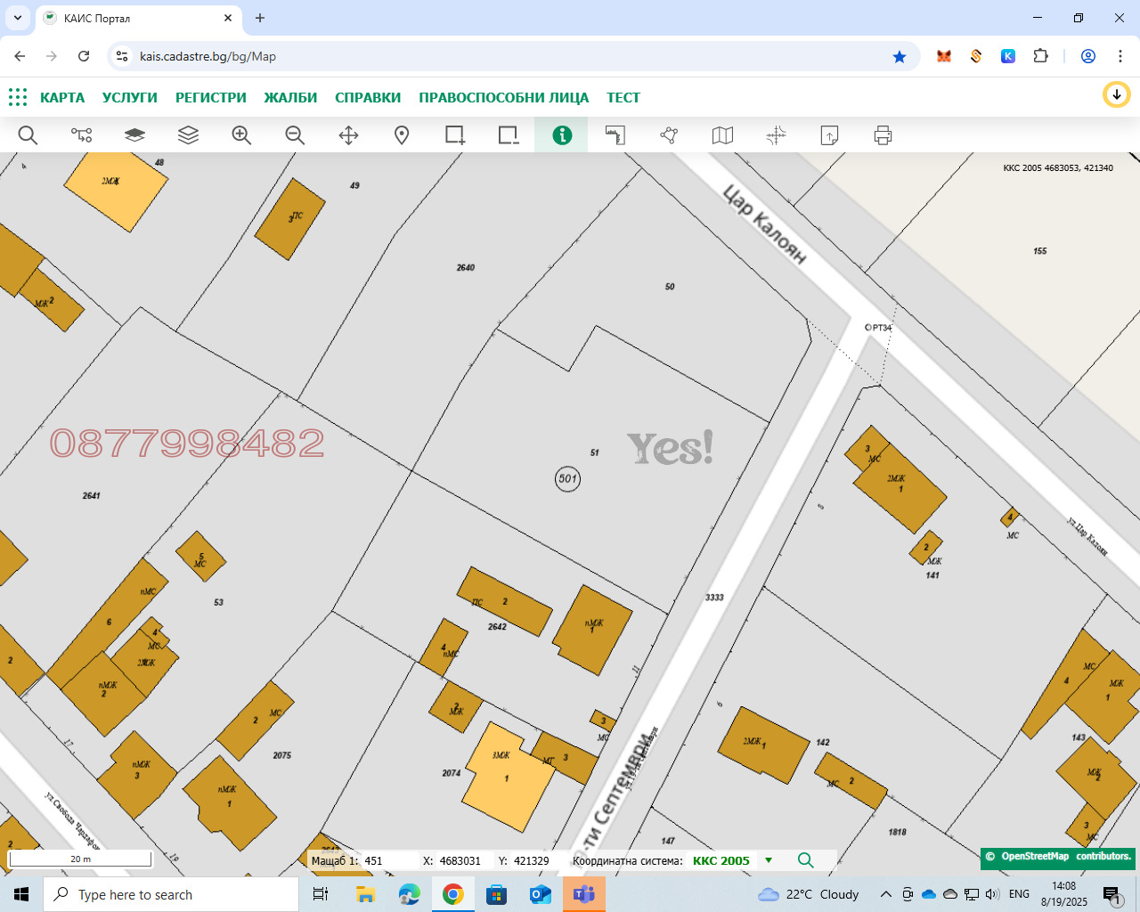Viewport: 1140px width, 912px height.
Task: Select the zoom out tool
Action: (295, 135)
